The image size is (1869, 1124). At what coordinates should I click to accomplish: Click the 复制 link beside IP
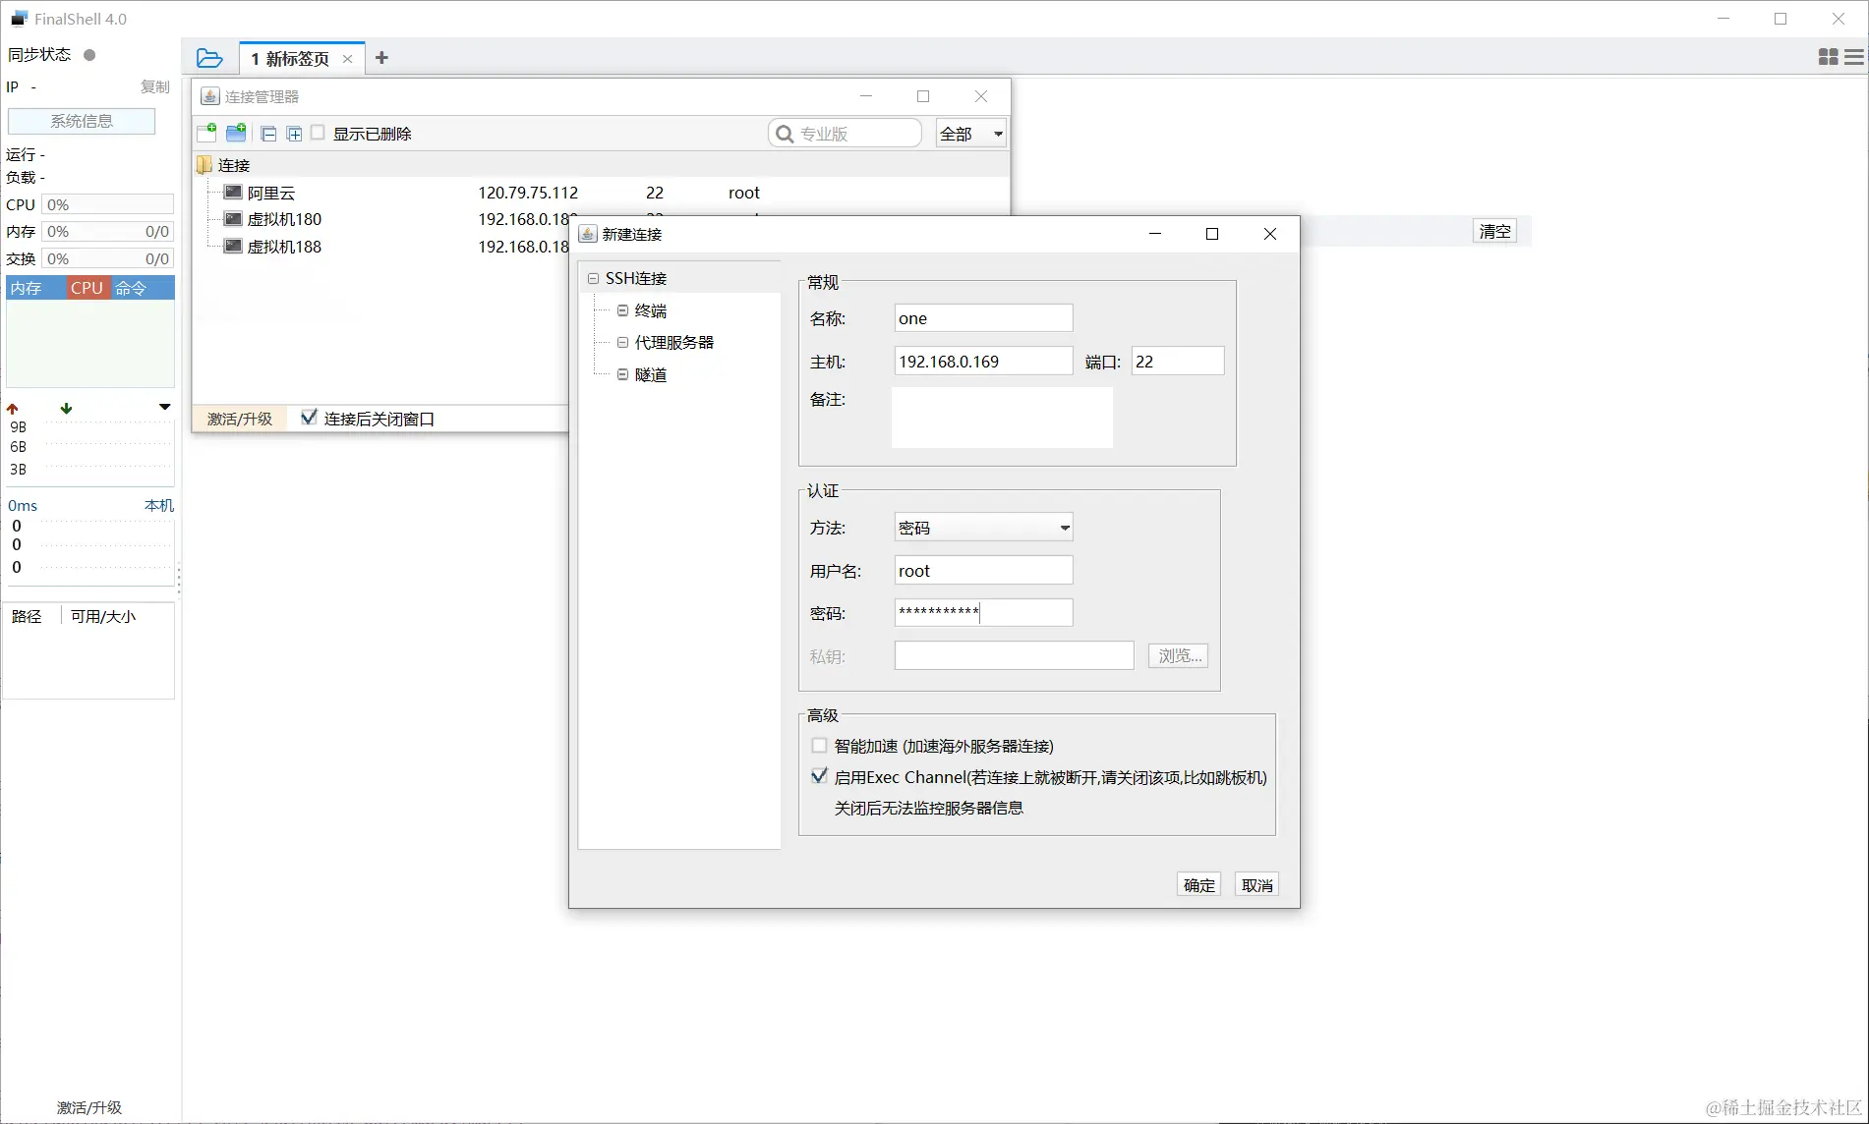click(155, 86)
